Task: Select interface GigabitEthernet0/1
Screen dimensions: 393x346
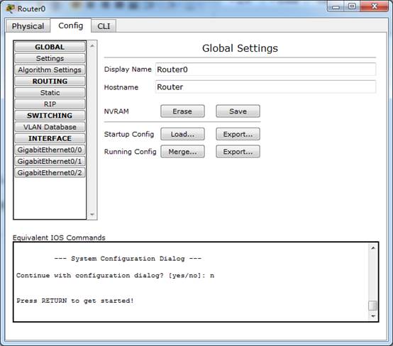Action: click(x=50, y=162)
